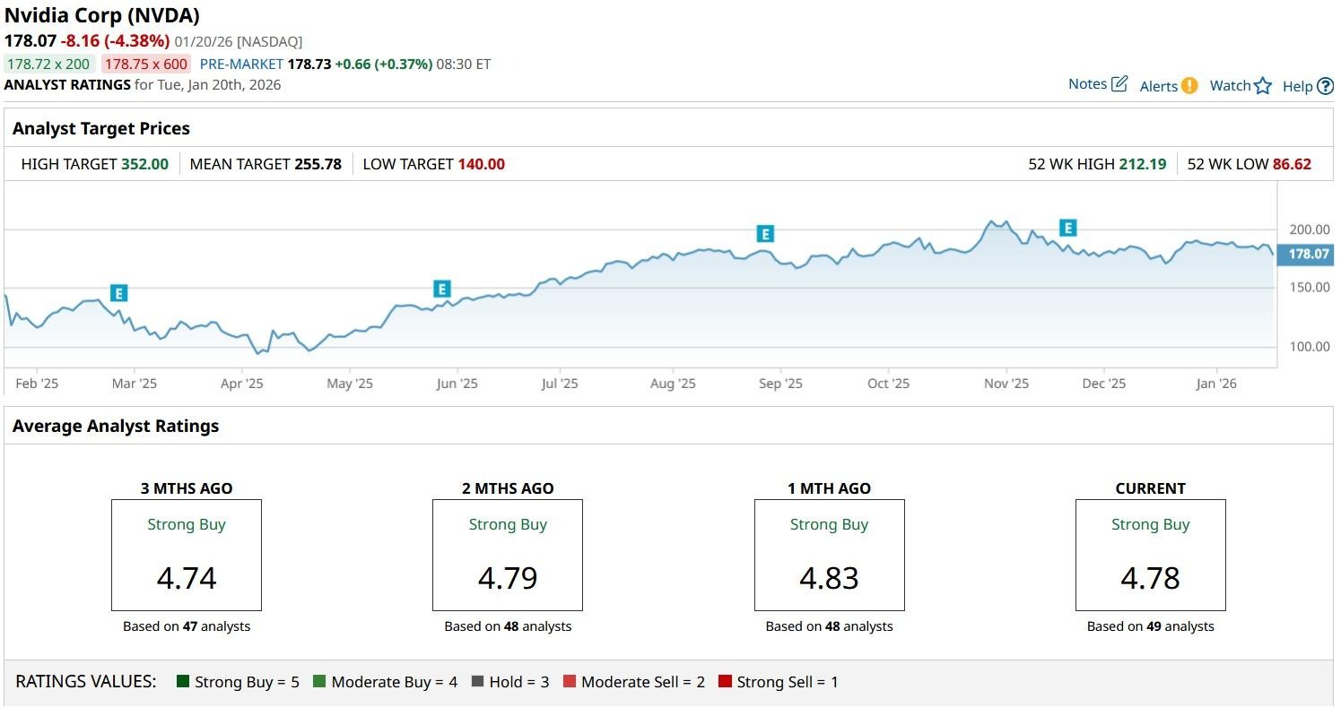The width and height of the screenshot is (1341, 716).
Task: Click the red ask quote 178.75 x 600
Action: point(145,65)
